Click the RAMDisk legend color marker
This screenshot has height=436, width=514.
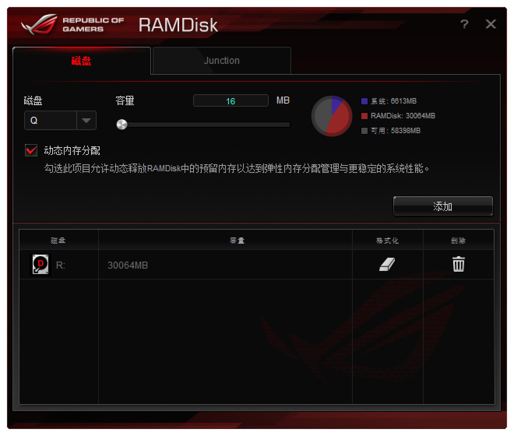364,116
